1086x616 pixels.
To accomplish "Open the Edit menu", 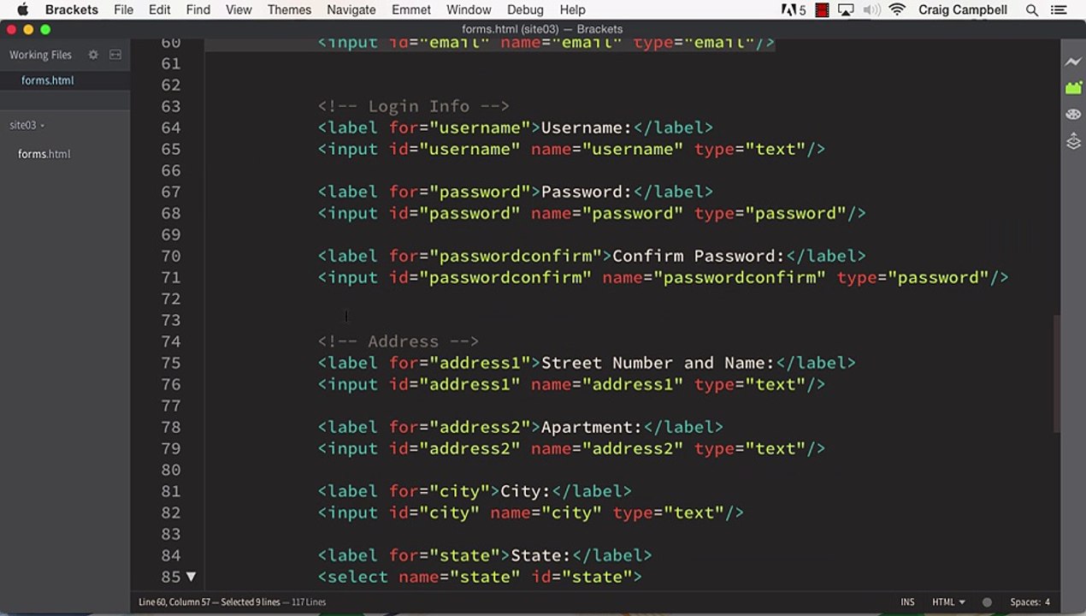I will click(x=159, y=10).
